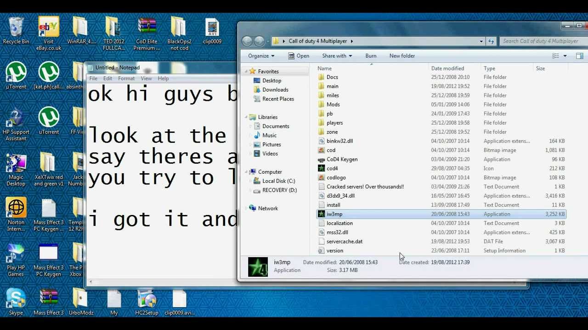The image size is (588, 330).
Task: Select BlackOps2 not cod folder
Action: pyautogui.click(x=179, y=34)
